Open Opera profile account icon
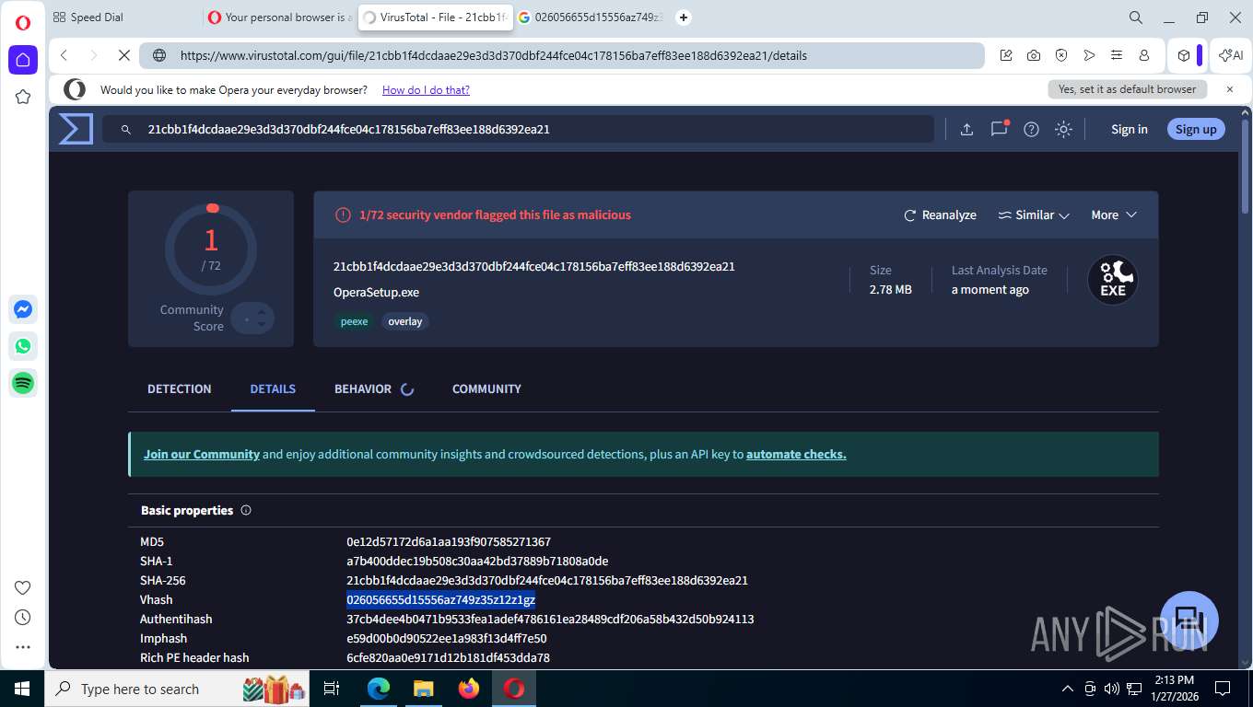 (1144, 55)
